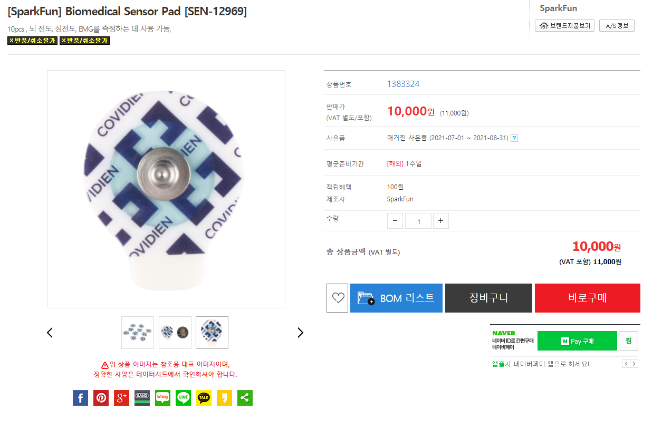
Task: Share to Naver Band
Action: click(142, 398)
